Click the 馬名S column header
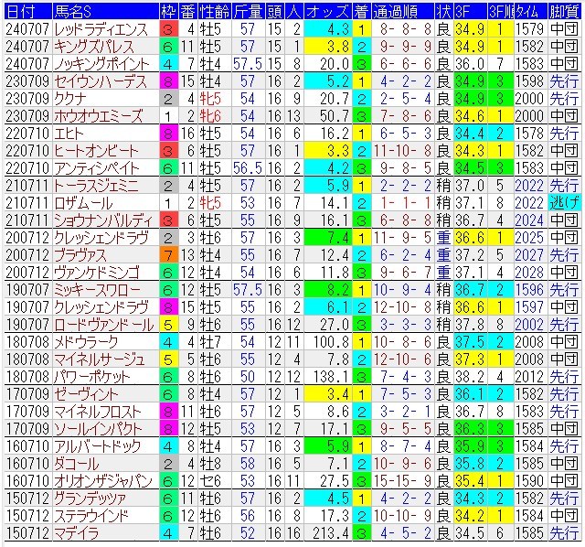Image resolution: width=585 pixels, height=547 pixels. tap(106, 12)
